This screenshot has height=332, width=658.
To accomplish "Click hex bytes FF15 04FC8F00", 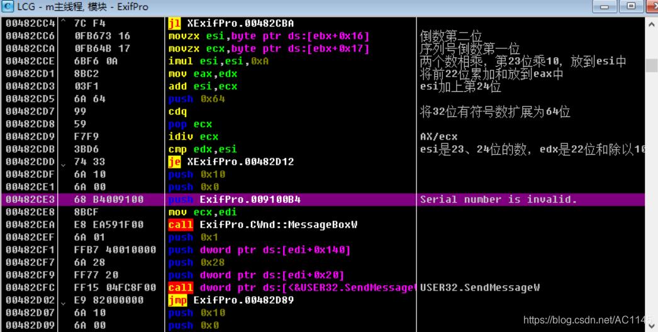I will 115,287.
